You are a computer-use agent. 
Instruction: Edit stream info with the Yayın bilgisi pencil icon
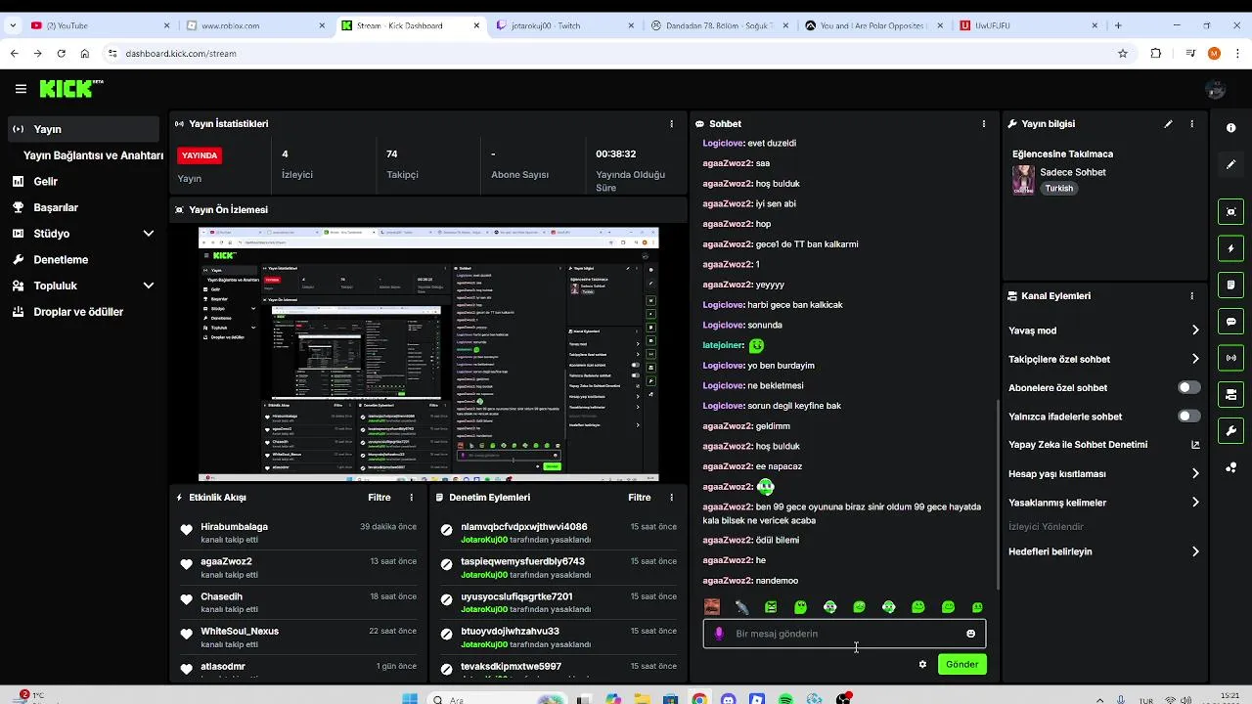1168,124
